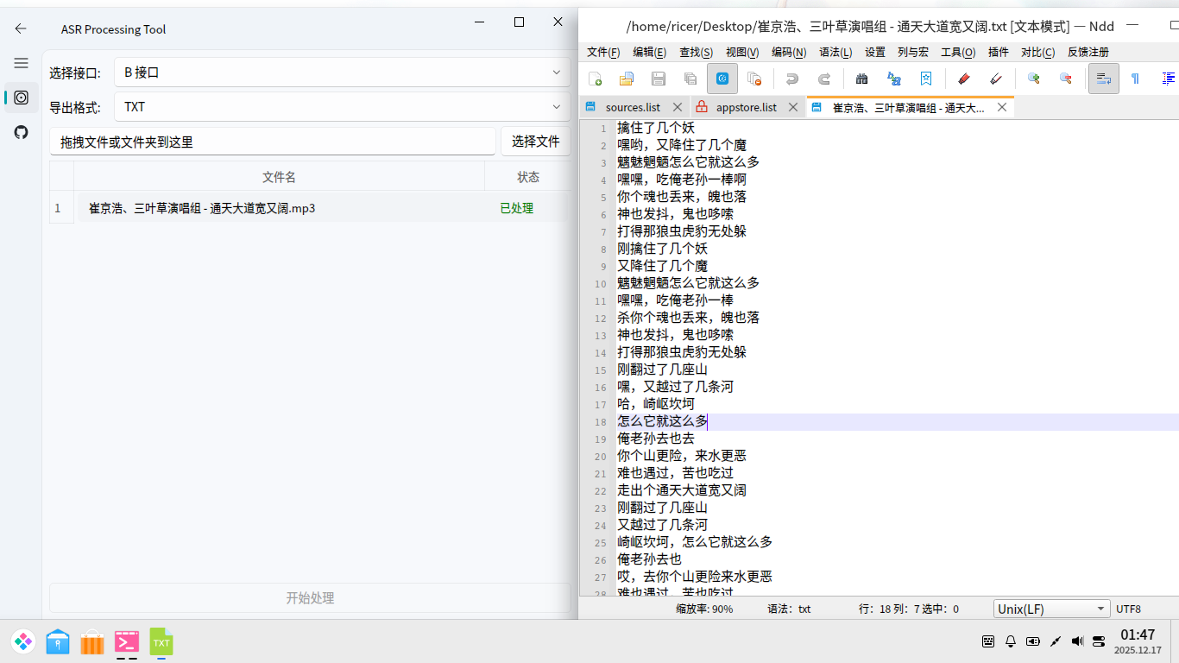The width and height of the screenshot is (1179, 663).
Task: Zoom in with the plus magnifier icon
Action: click(1033, 79)
